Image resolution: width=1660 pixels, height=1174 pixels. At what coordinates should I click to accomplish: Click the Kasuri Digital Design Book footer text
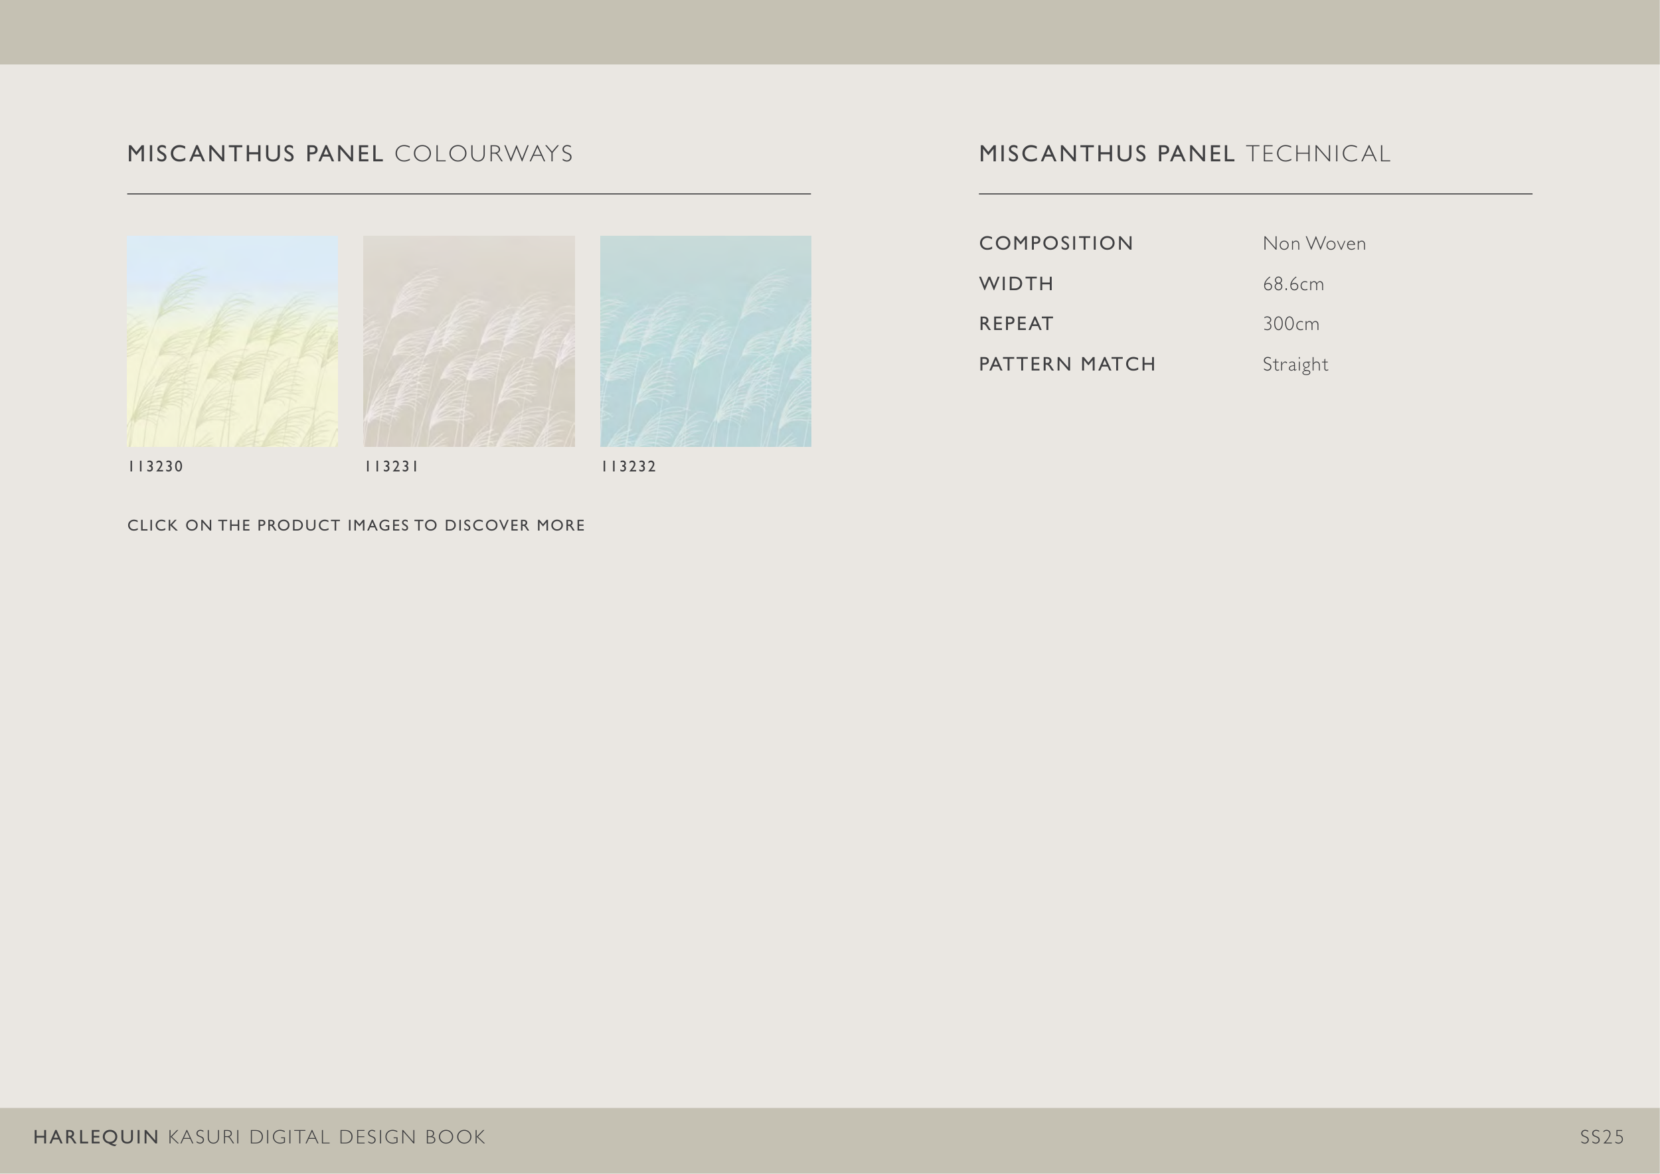coord(326,1137)
